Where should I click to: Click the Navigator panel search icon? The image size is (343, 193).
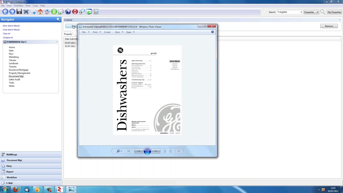58,20
